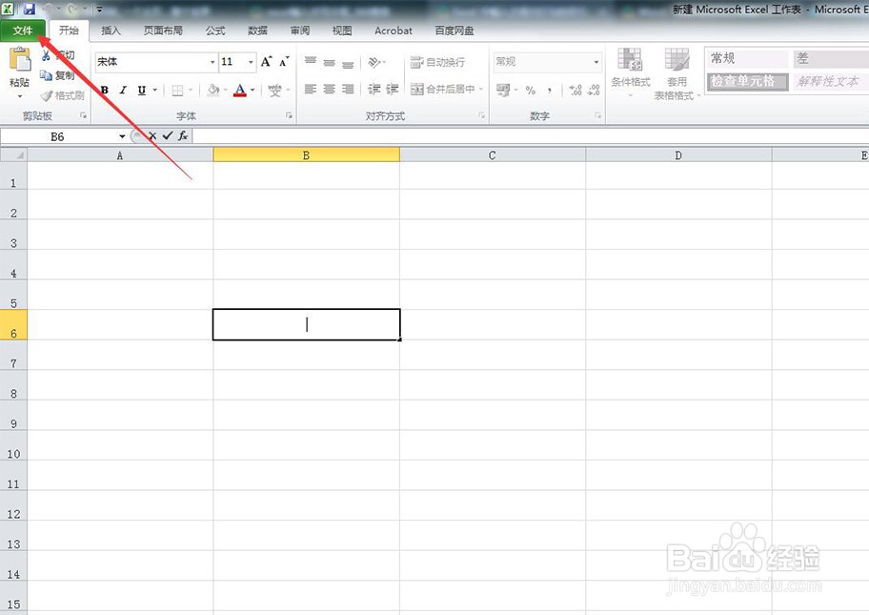Open the 对齐方式 group dialog launcher
The width and height of the screenshot is (869, 615).
[481, 115]
